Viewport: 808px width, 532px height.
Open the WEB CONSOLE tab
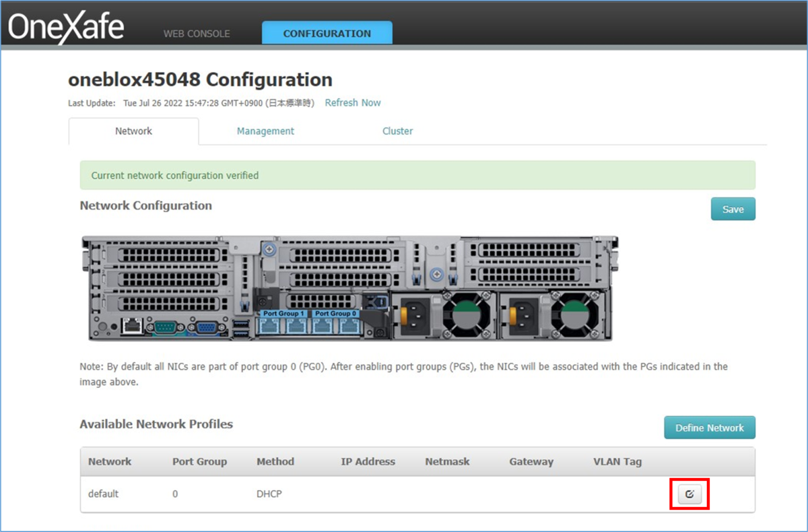(x=197, y=33)
